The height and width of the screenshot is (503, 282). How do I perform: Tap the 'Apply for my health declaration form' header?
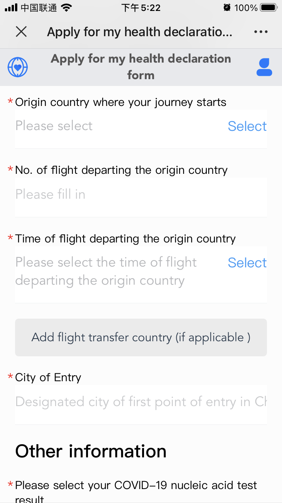click(x=141, y=67)
